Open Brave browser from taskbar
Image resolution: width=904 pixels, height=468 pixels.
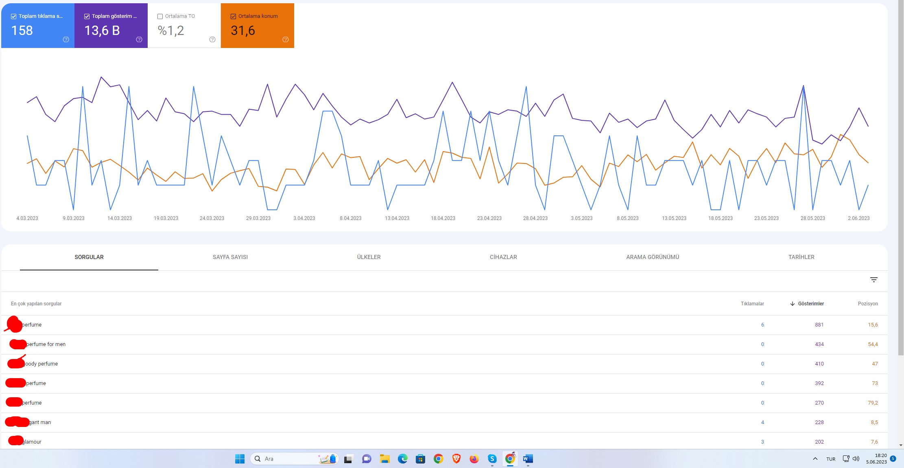[x=456, y=459]
